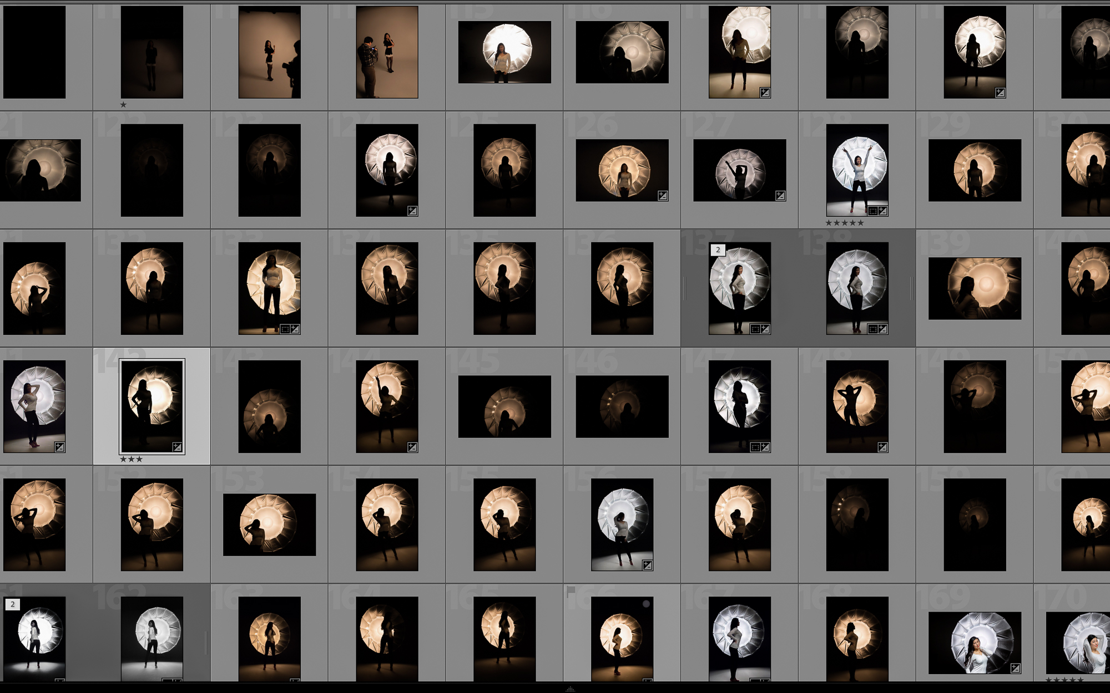
Task: Select landscape photo 129 thumbnail
Action: (975, 170)
